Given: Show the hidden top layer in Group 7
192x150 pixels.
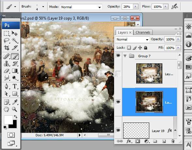Looking at the screenshot, I should click(x=118, y=74).
